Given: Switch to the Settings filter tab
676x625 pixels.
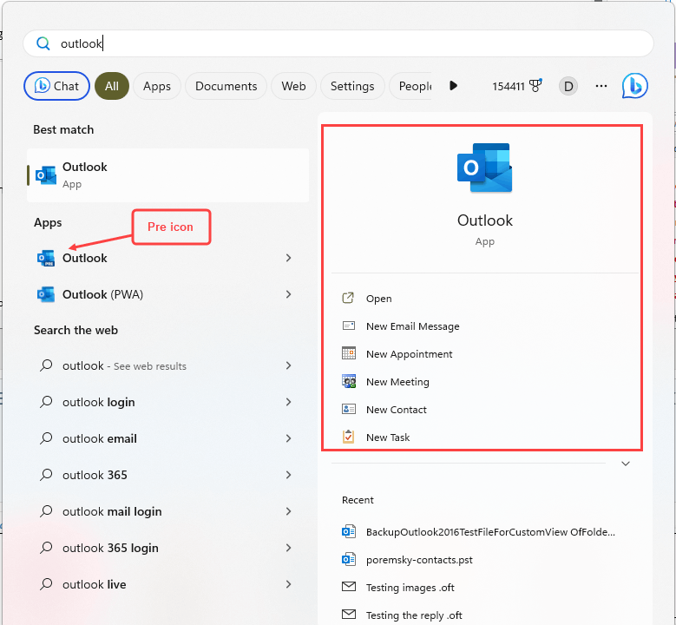Looking at the screenshot, I should pyautogui.click(x=352, y=86).
